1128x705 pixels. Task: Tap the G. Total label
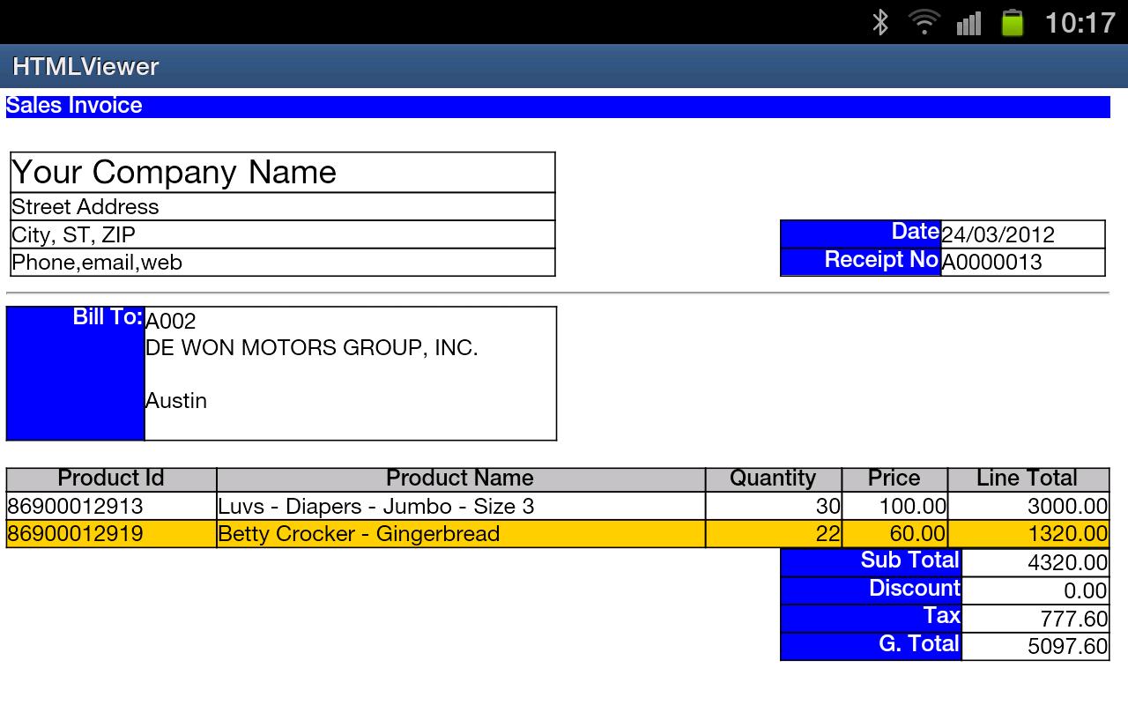coord(919,644)
